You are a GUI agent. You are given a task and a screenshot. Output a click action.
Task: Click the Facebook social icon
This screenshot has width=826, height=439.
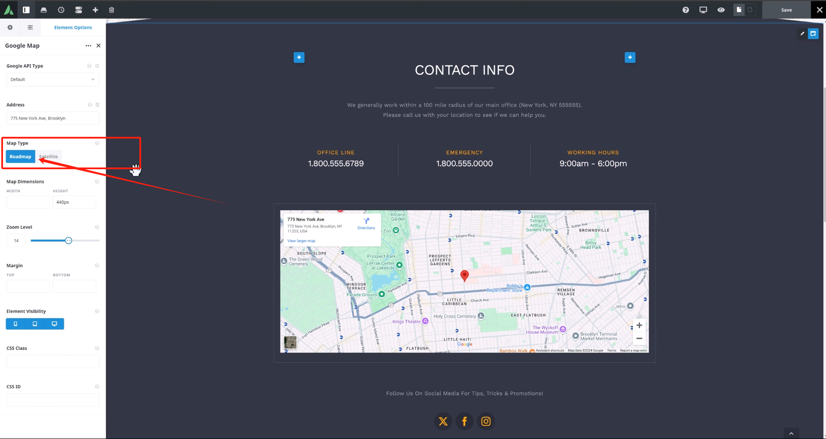(464, 421)
